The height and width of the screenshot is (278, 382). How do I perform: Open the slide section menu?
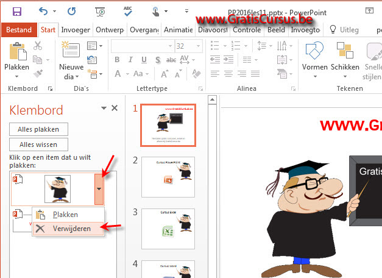point(95,74)
